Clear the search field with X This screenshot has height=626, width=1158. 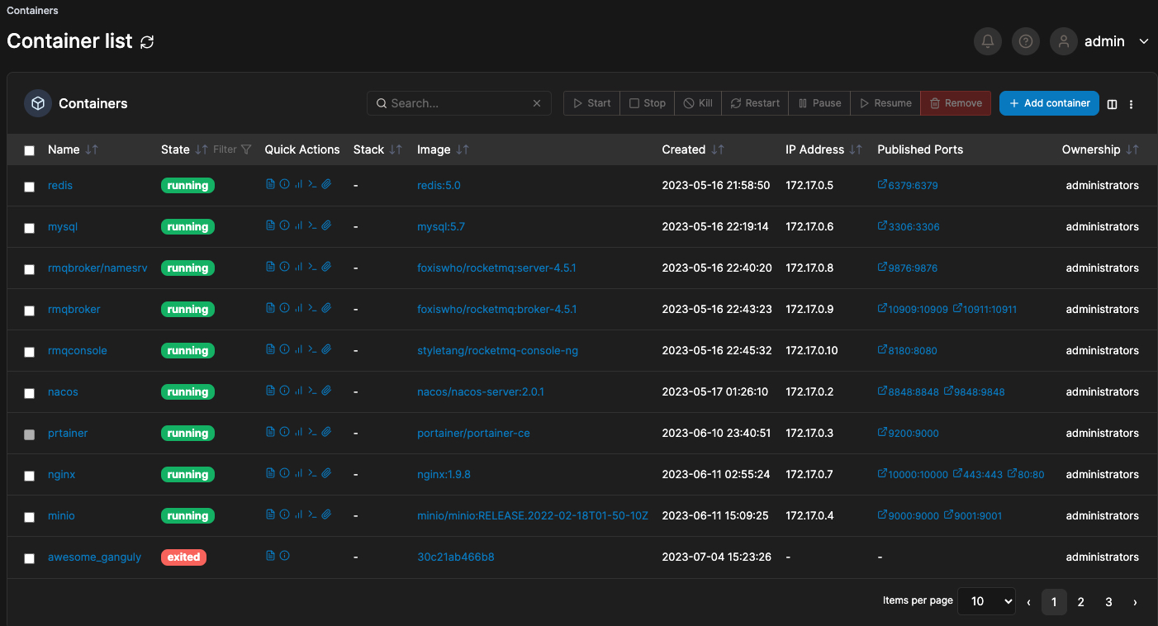point(537,103)
